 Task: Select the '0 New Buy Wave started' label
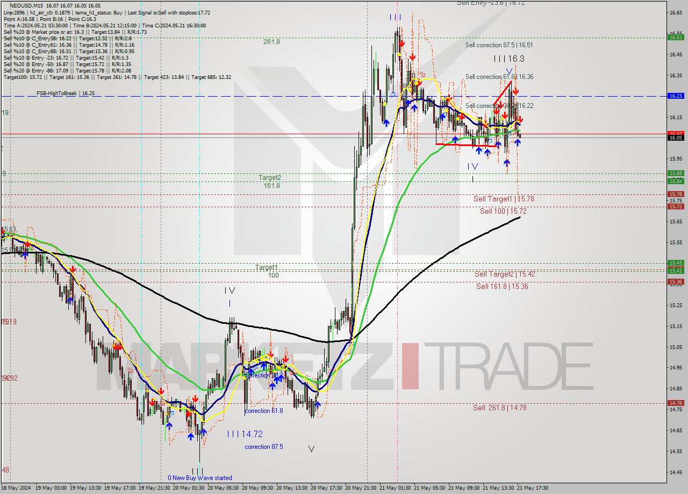[200, 478]
